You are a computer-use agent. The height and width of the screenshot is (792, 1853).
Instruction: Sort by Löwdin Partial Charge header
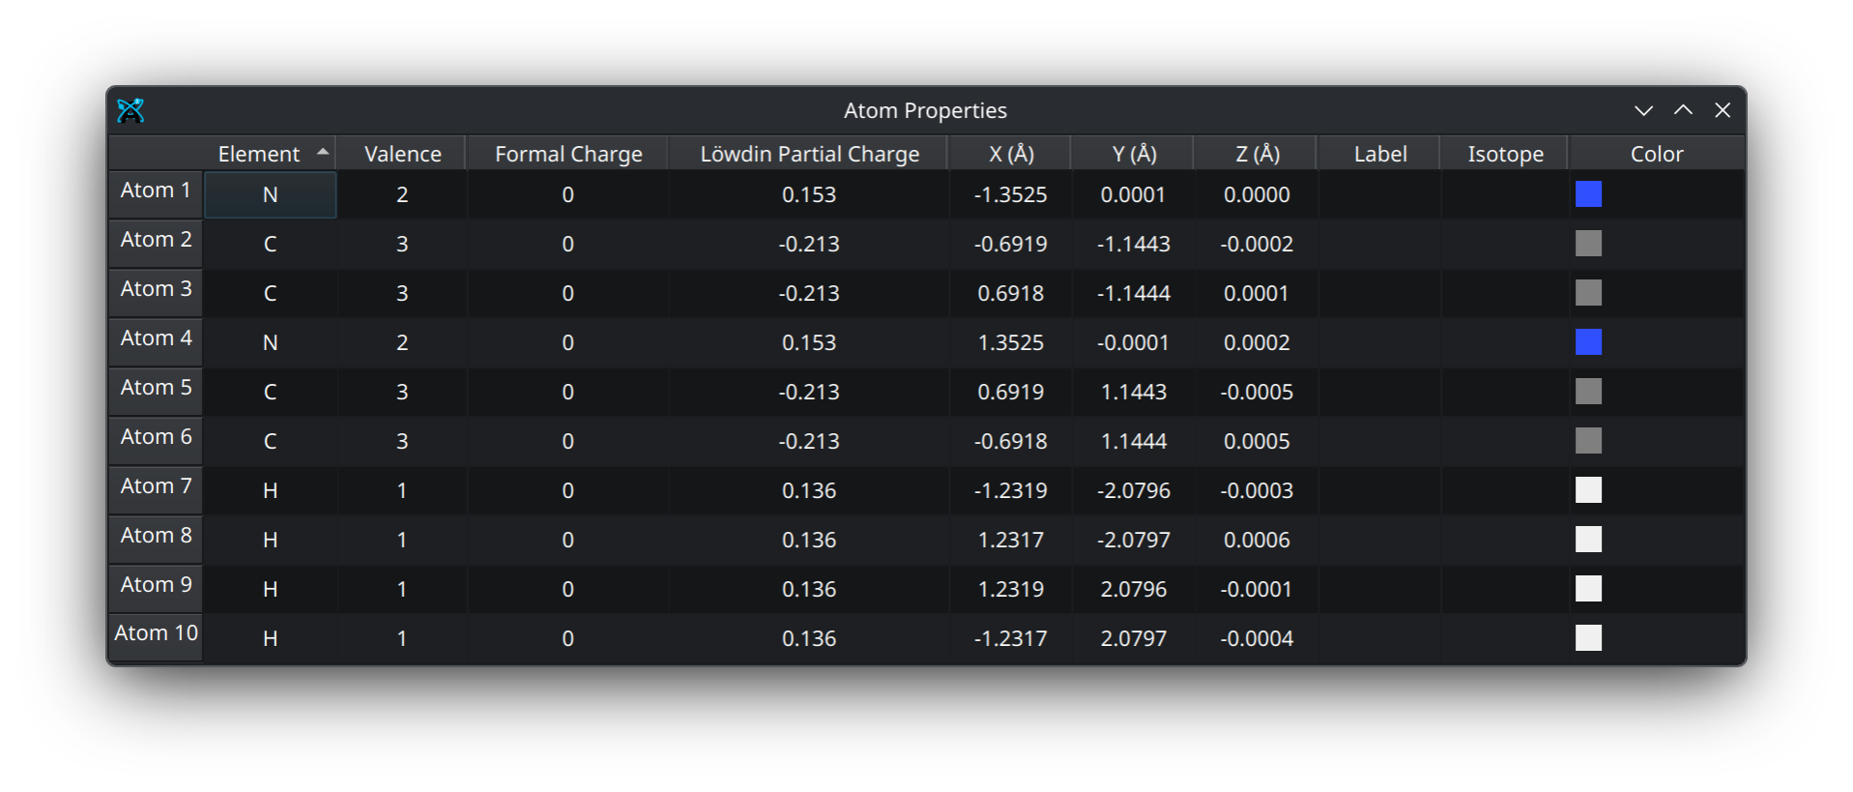808,154
